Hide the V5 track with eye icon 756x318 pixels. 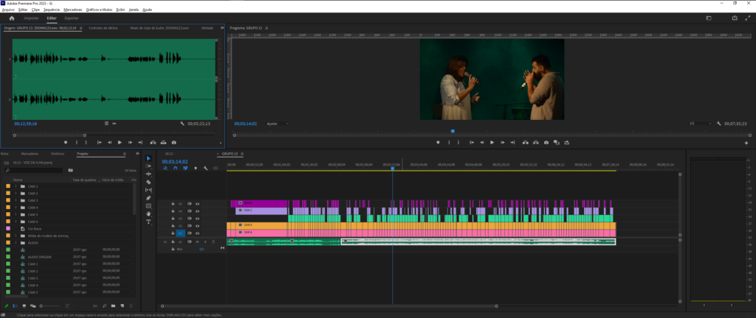tap(197, 204)
